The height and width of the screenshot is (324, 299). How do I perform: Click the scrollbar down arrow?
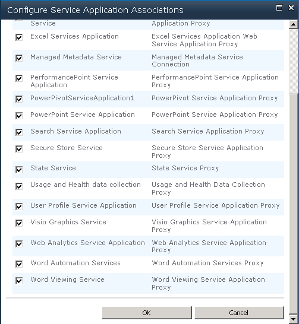(x=294, y=319)
